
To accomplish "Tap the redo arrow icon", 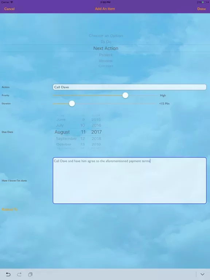I will pos(19,274).
